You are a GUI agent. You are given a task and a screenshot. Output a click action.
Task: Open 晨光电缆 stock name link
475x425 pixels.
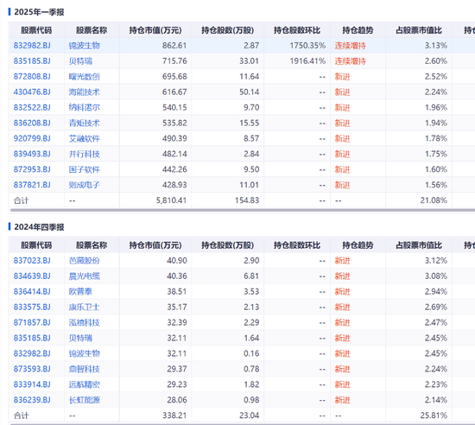[85, 276]
